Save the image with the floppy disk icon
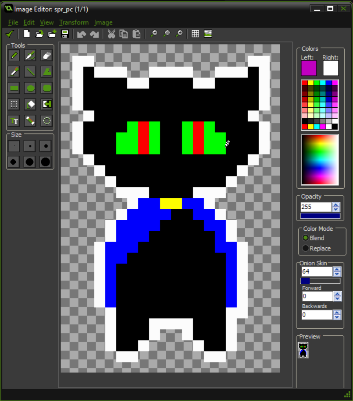This screenshot has width=353, height=401. 65,34
